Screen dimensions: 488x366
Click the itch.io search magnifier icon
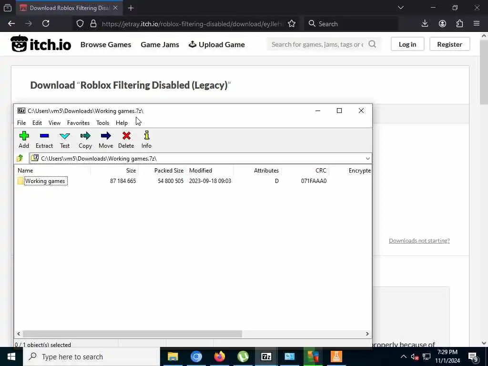point(372,44)
